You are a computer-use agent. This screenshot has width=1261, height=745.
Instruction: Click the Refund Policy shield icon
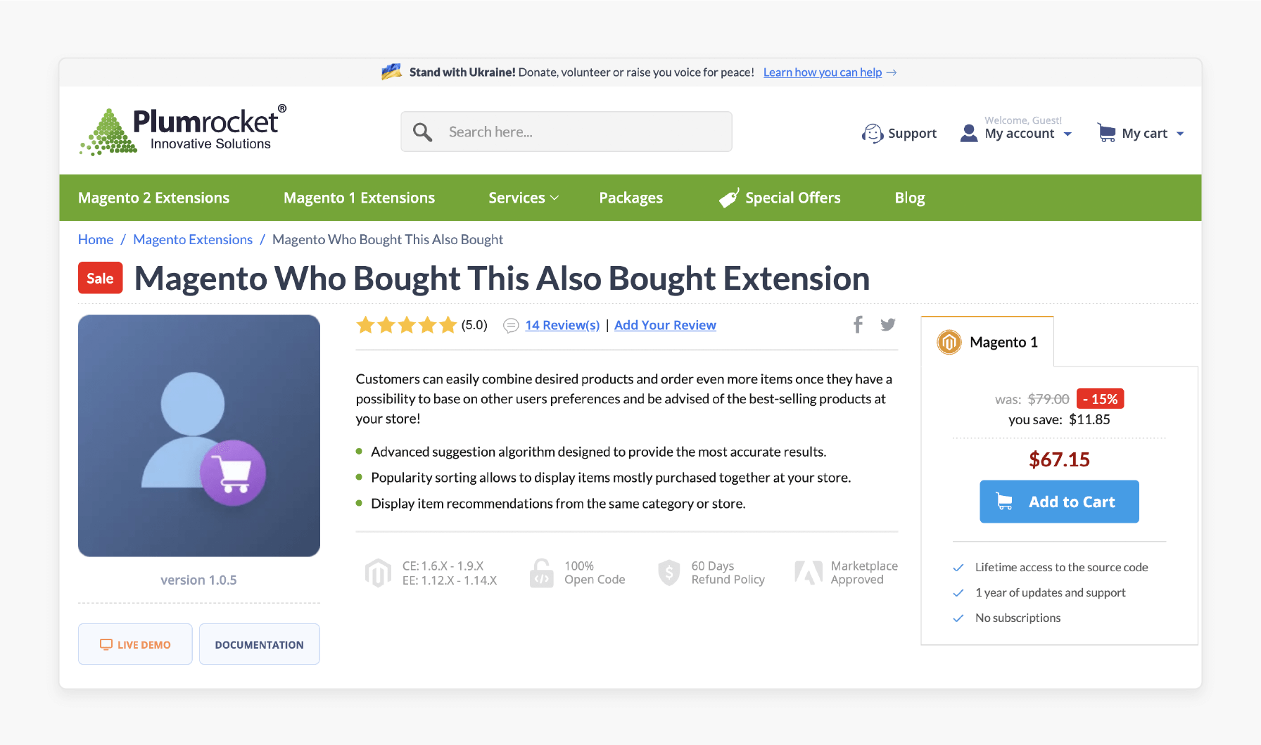click(668, 573)
